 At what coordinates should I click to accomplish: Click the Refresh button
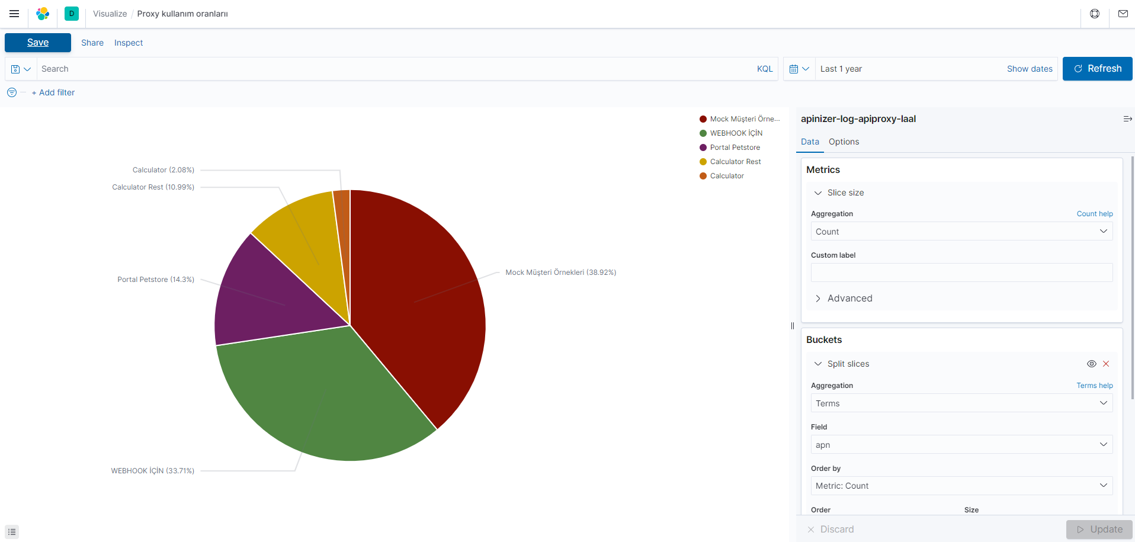click(x=1097, y=69)
